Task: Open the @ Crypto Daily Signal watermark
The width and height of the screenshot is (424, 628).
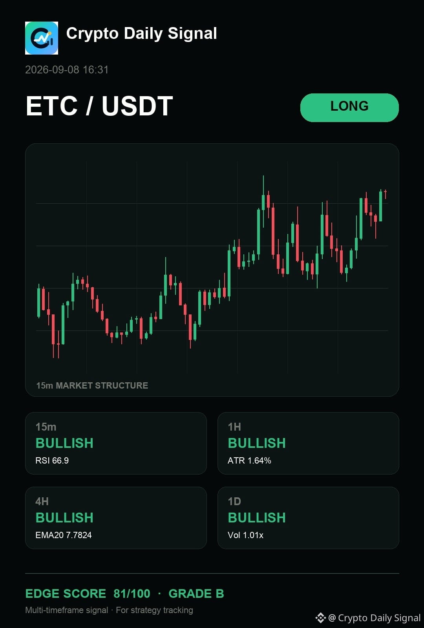Action: [x=375, y=618]
